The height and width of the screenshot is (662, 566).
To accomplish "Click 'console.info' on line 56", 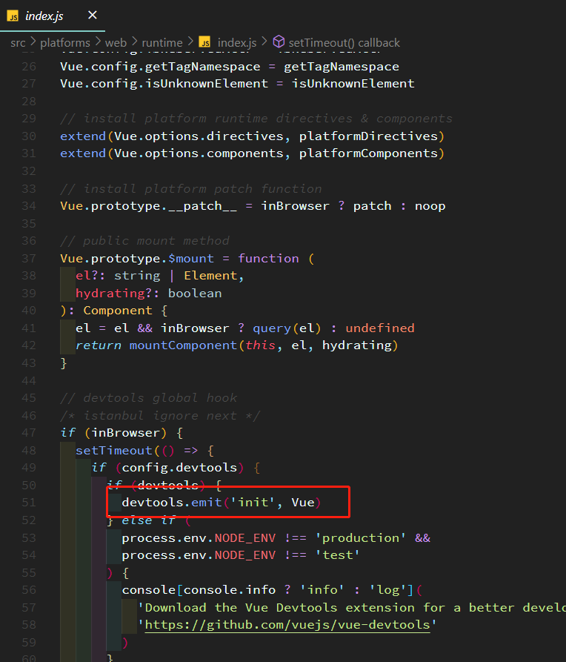I will click(x=230, y=590).
